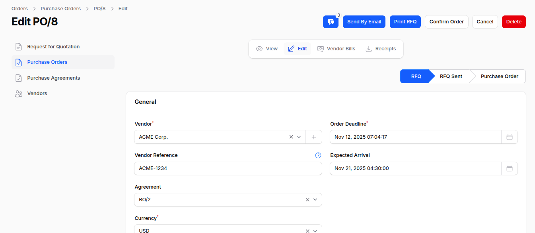Image resolution: width=535 pixels, height=233 pixels.
Task: Click the plus icon to create new vendor
Action: (314, 137)
